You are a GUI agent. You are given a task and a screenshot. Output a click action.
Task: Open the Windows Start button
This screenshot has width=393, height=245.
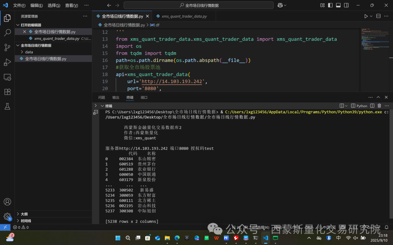(118, 238)
